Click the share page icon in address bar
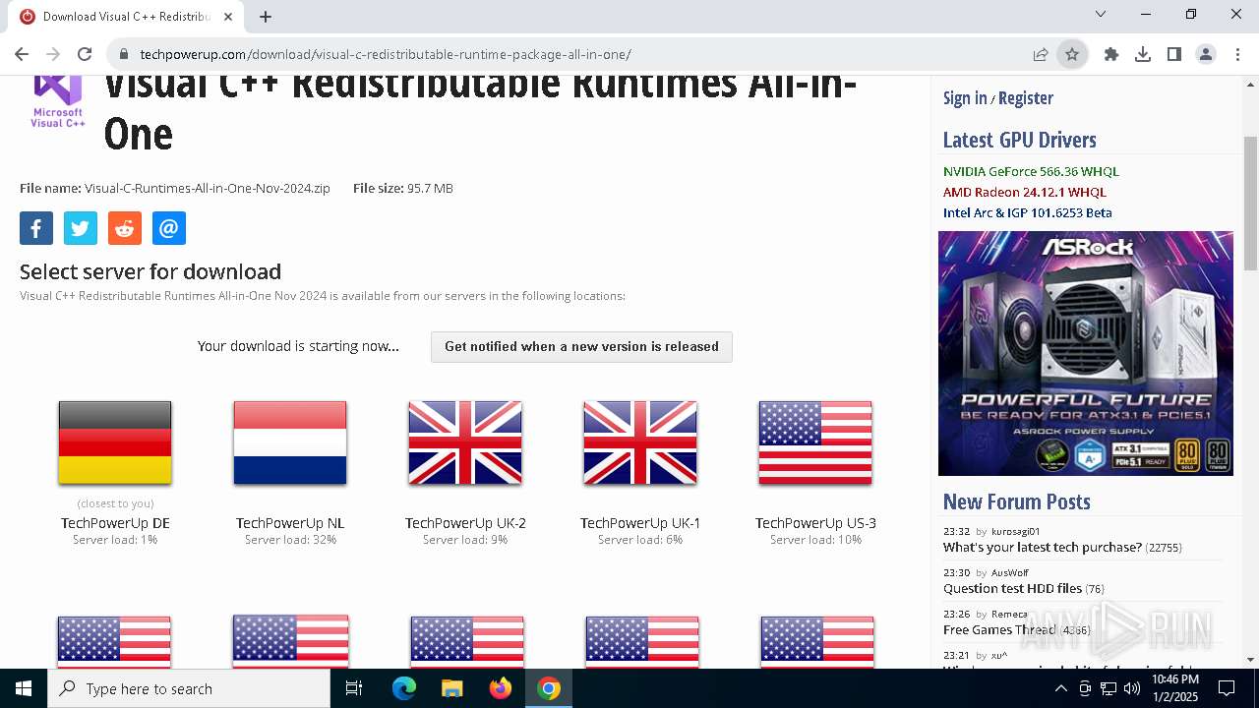The width and height of the screenshot is (1259, 708). [x=1041, y=54]
